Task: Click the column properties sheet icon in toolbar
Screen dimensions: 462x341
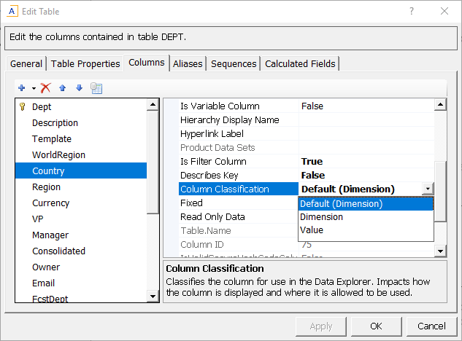Action: pos(96,88)
